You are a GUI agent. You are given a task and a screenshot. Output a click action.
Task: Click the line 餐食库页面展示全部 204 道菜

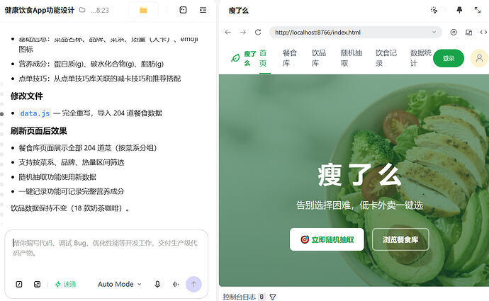(88, 148)
